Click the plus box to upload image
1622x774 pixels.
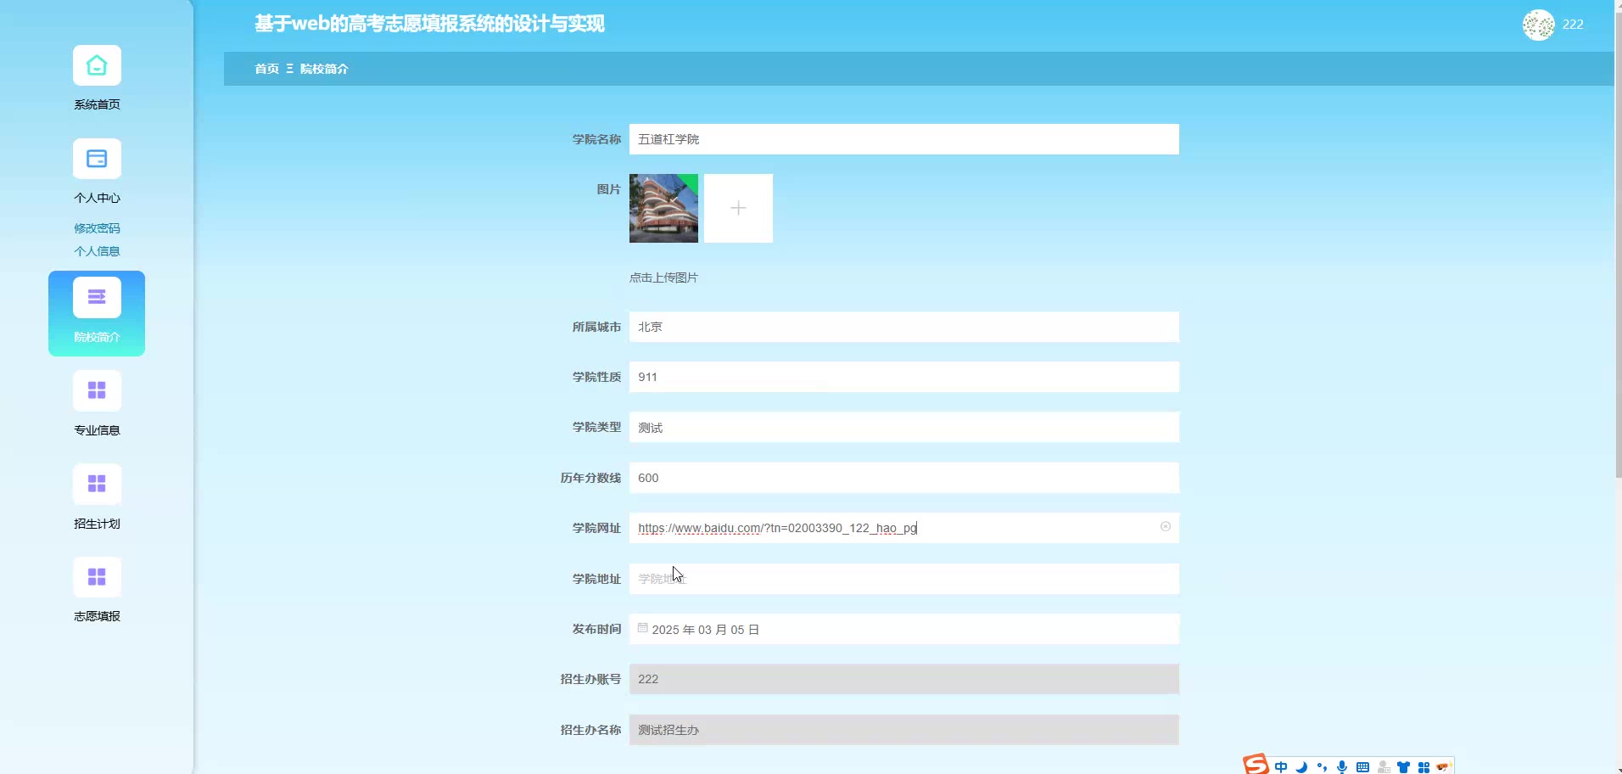[x=738, y=209]
